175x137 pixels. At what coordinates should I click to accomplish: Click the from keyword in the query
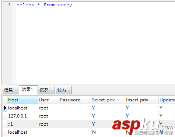click(49, 5)
